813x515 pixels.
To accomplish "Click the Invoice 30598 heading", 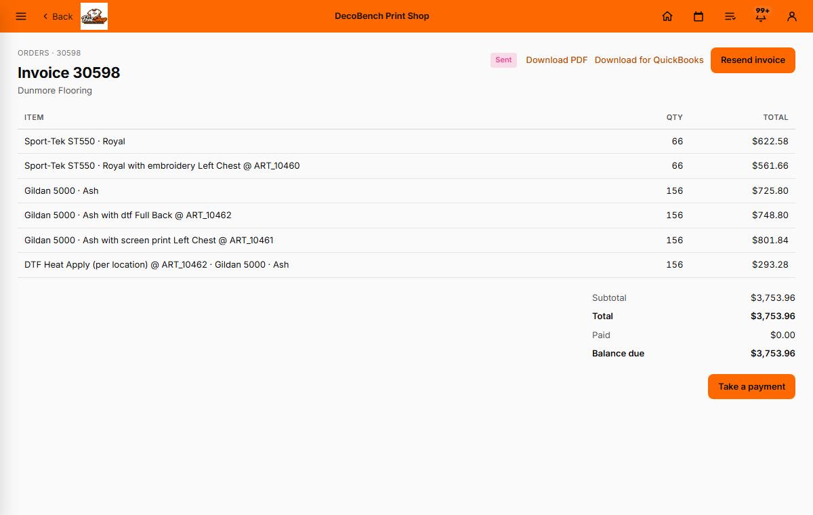I will pyautogui.click(x=69, y=73).
